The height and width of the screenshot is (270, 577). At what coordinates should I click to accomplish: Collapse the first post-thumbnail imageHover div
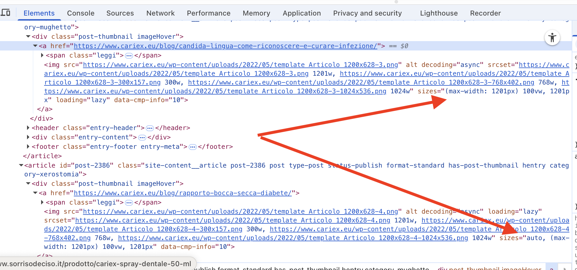[28, 37]
